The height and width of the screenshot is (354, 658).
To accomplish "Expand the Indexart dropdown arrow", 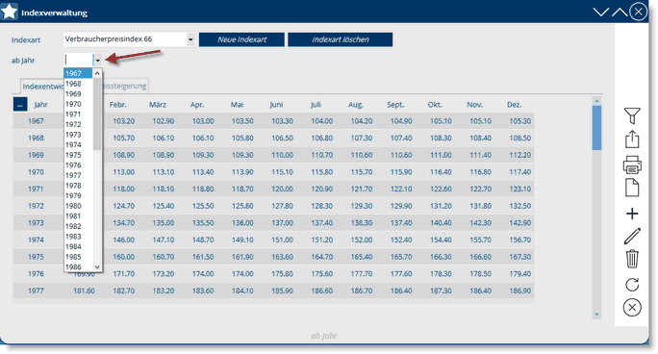I will 190,39.
